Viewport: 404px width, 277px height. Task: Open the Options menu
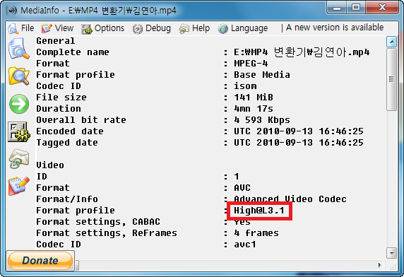(x=109, y=28)
